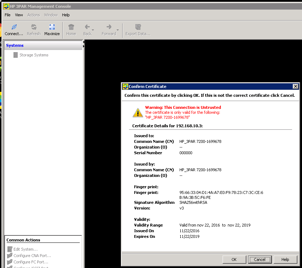302x268 pixels.
Task: Select Storage Systems in the tree
Action: coord(34,55)
